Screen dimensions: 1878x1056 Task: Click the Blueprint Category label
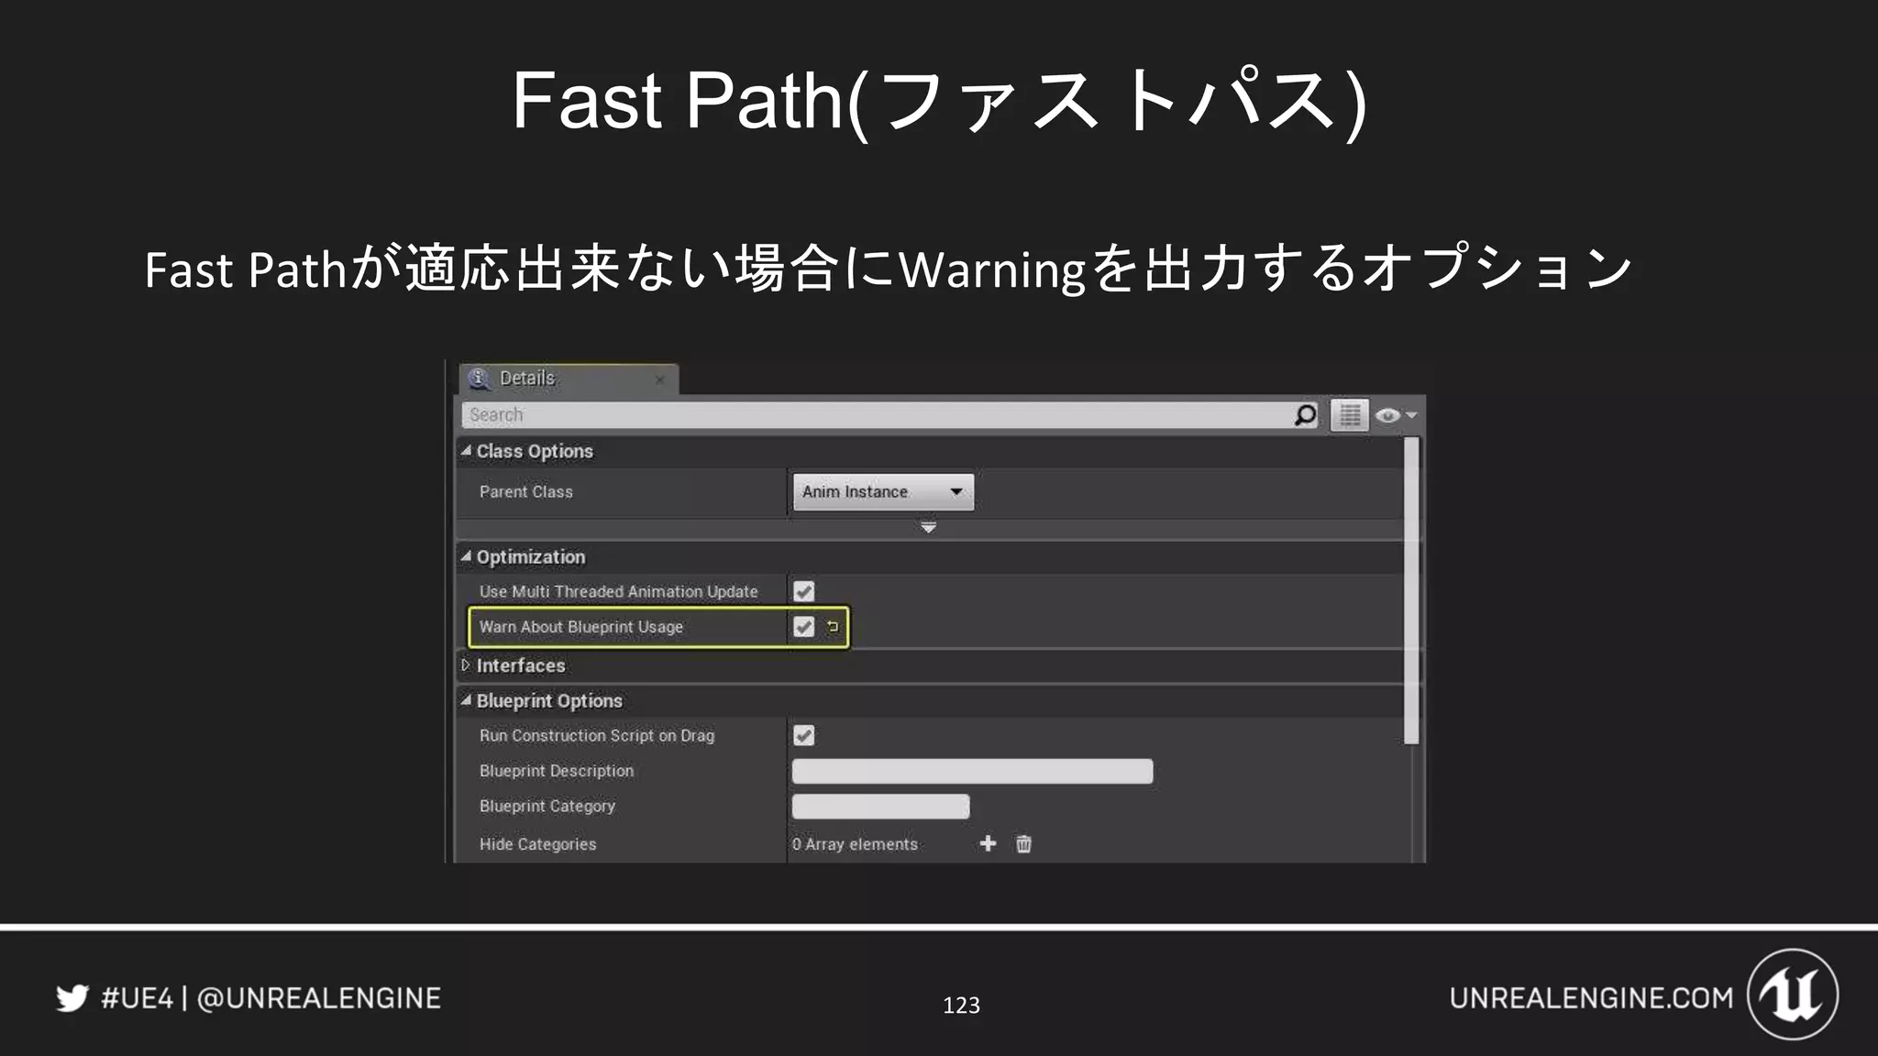[x=547, y=807]
